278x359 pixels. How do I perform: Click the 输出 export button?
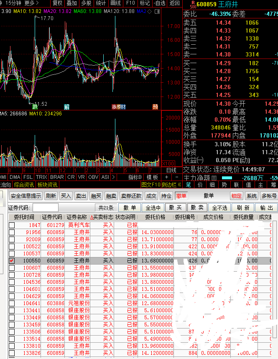click(267, 208)
